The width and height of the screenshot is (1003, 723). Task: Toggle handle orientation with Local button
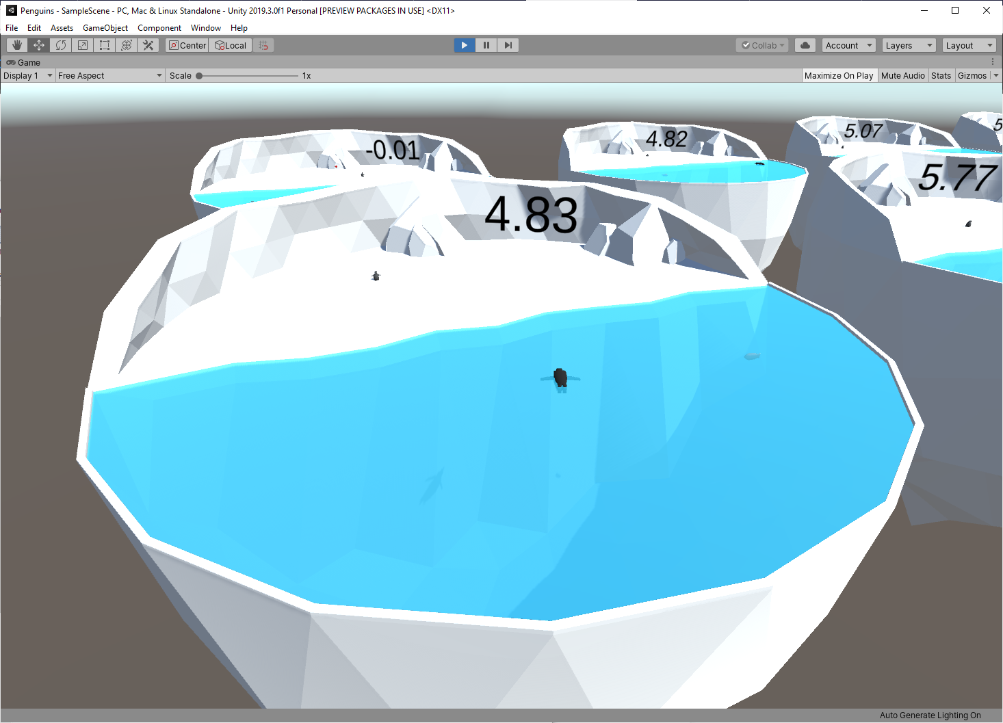[x=230, y=44]
